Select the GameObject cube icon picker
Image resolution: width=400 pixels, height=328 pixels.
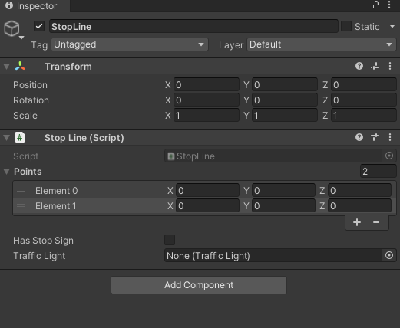tap(12, 28)
